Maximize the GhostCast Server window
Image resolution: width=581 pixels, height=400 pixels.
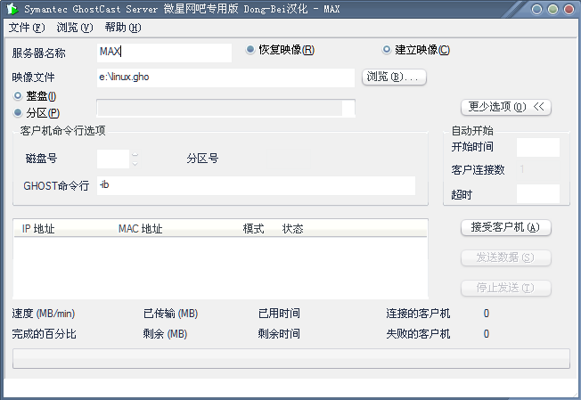click(x=552, y=9)
